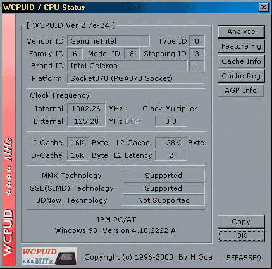Click the WCPUID MHz chip logo

tap(49, 256)
